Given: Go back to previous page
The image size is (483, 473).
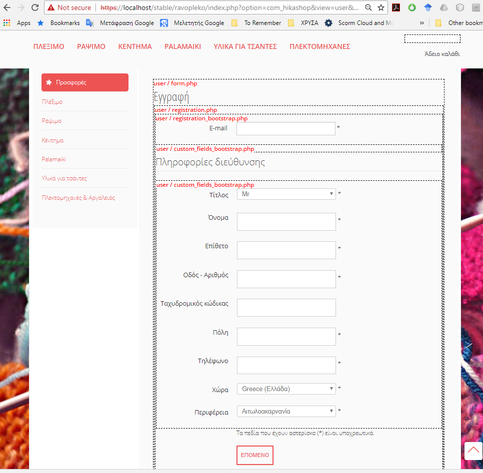Looking at the screenshot, I should (7, 7).
